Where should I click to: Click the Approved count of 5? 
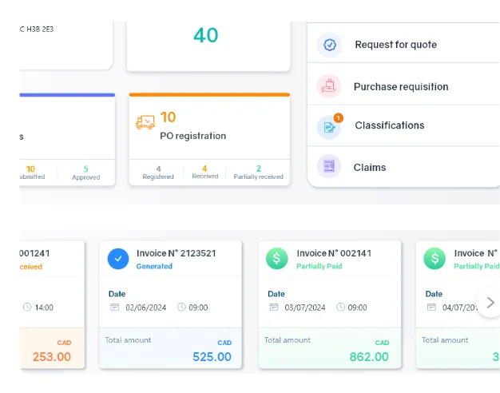tap(86, 173)
